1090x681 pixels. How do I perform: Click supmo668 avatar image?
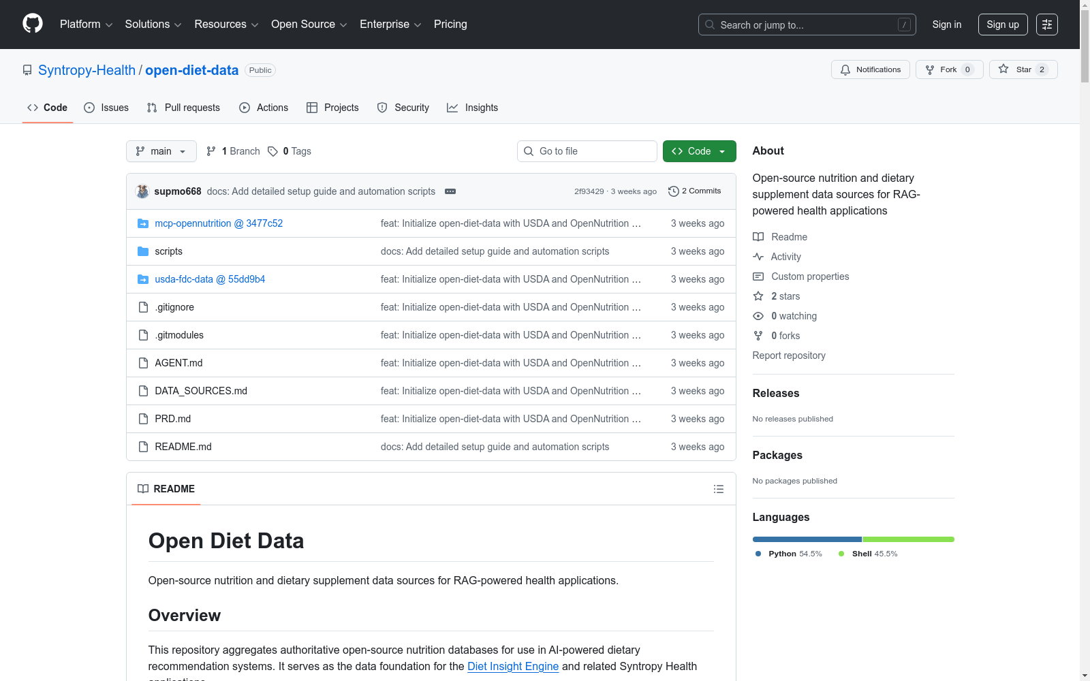(142, 191)
